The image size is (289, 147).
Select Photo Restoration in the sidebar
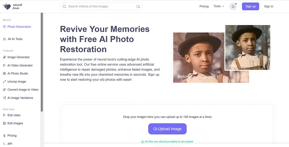19,27
